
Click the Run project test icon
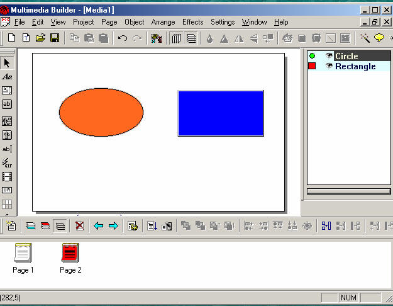pos(157,38)
